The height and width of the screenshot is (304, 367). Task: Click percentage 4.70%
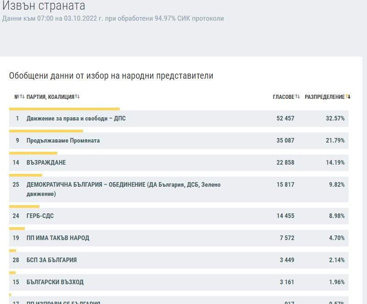pyautogui.click(x=337, y=238)
